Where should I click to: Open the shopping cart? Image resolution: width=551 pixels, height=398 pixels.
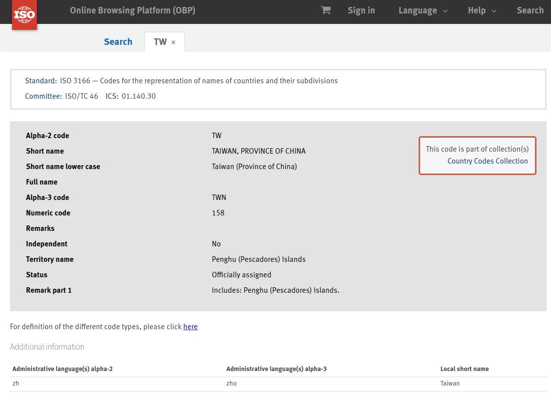(325, 10)
